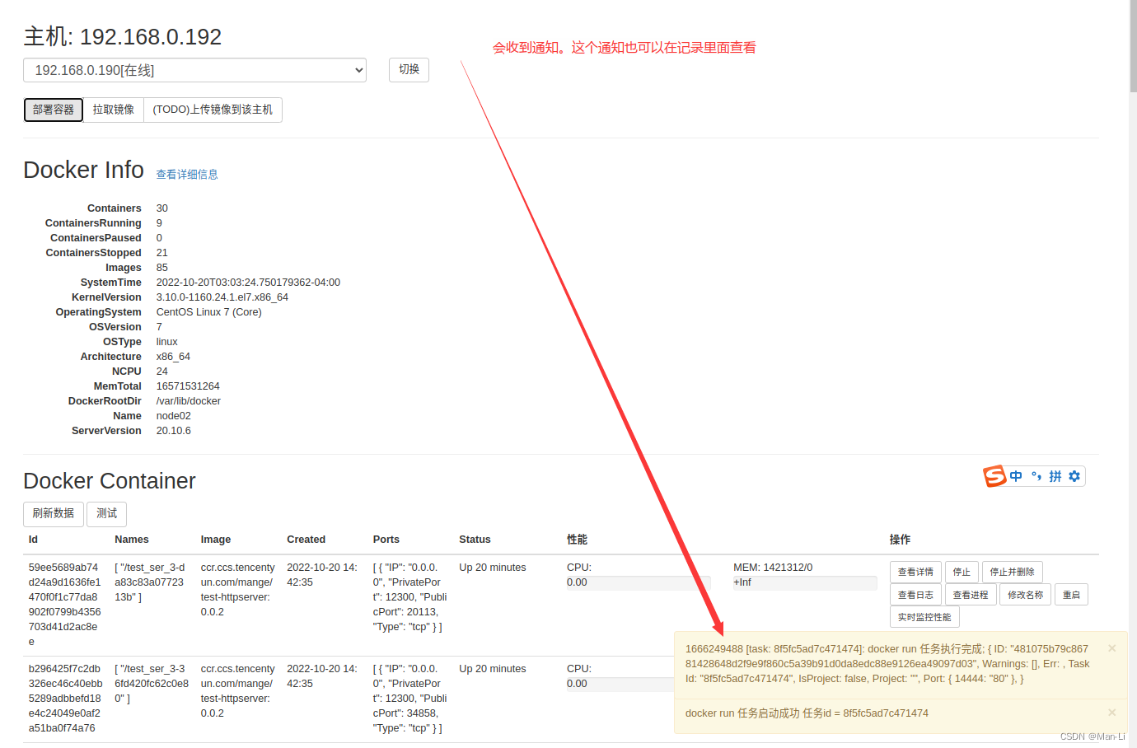Click the MemTotal value '16571531264'
The width and height of the screenshot is (1137, 748).
click(188, 386)
